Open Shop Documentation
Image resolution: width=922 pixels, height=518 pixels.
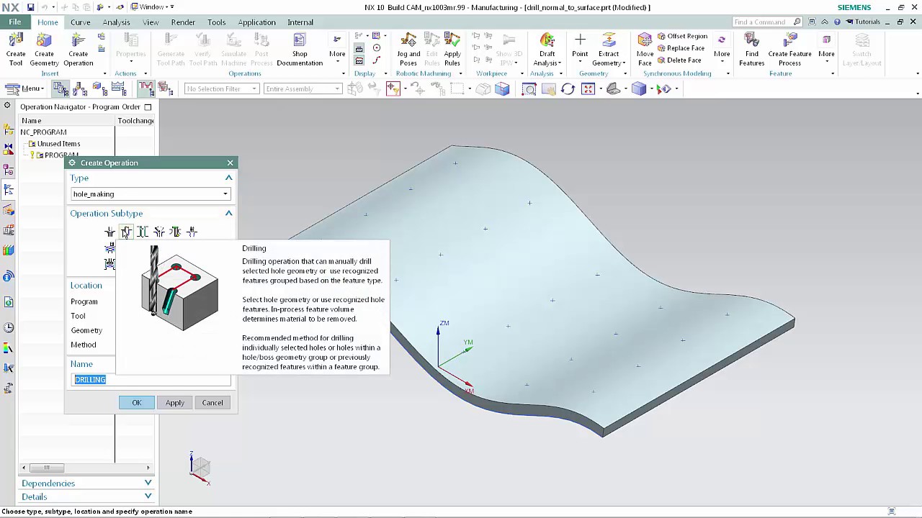tap(300, 49)
